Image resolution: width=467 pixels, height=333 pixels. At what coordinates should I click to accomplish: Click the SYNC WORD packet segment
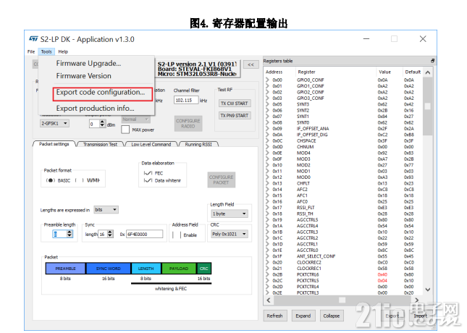[109, 269]
